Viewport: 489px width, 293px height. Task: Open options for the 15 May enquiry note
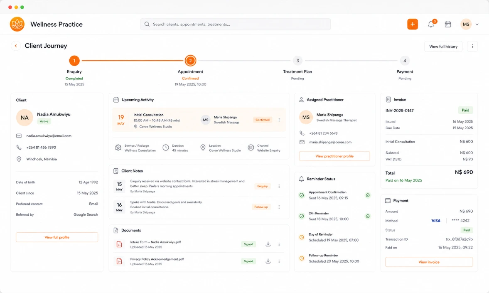tap(279, 186)
